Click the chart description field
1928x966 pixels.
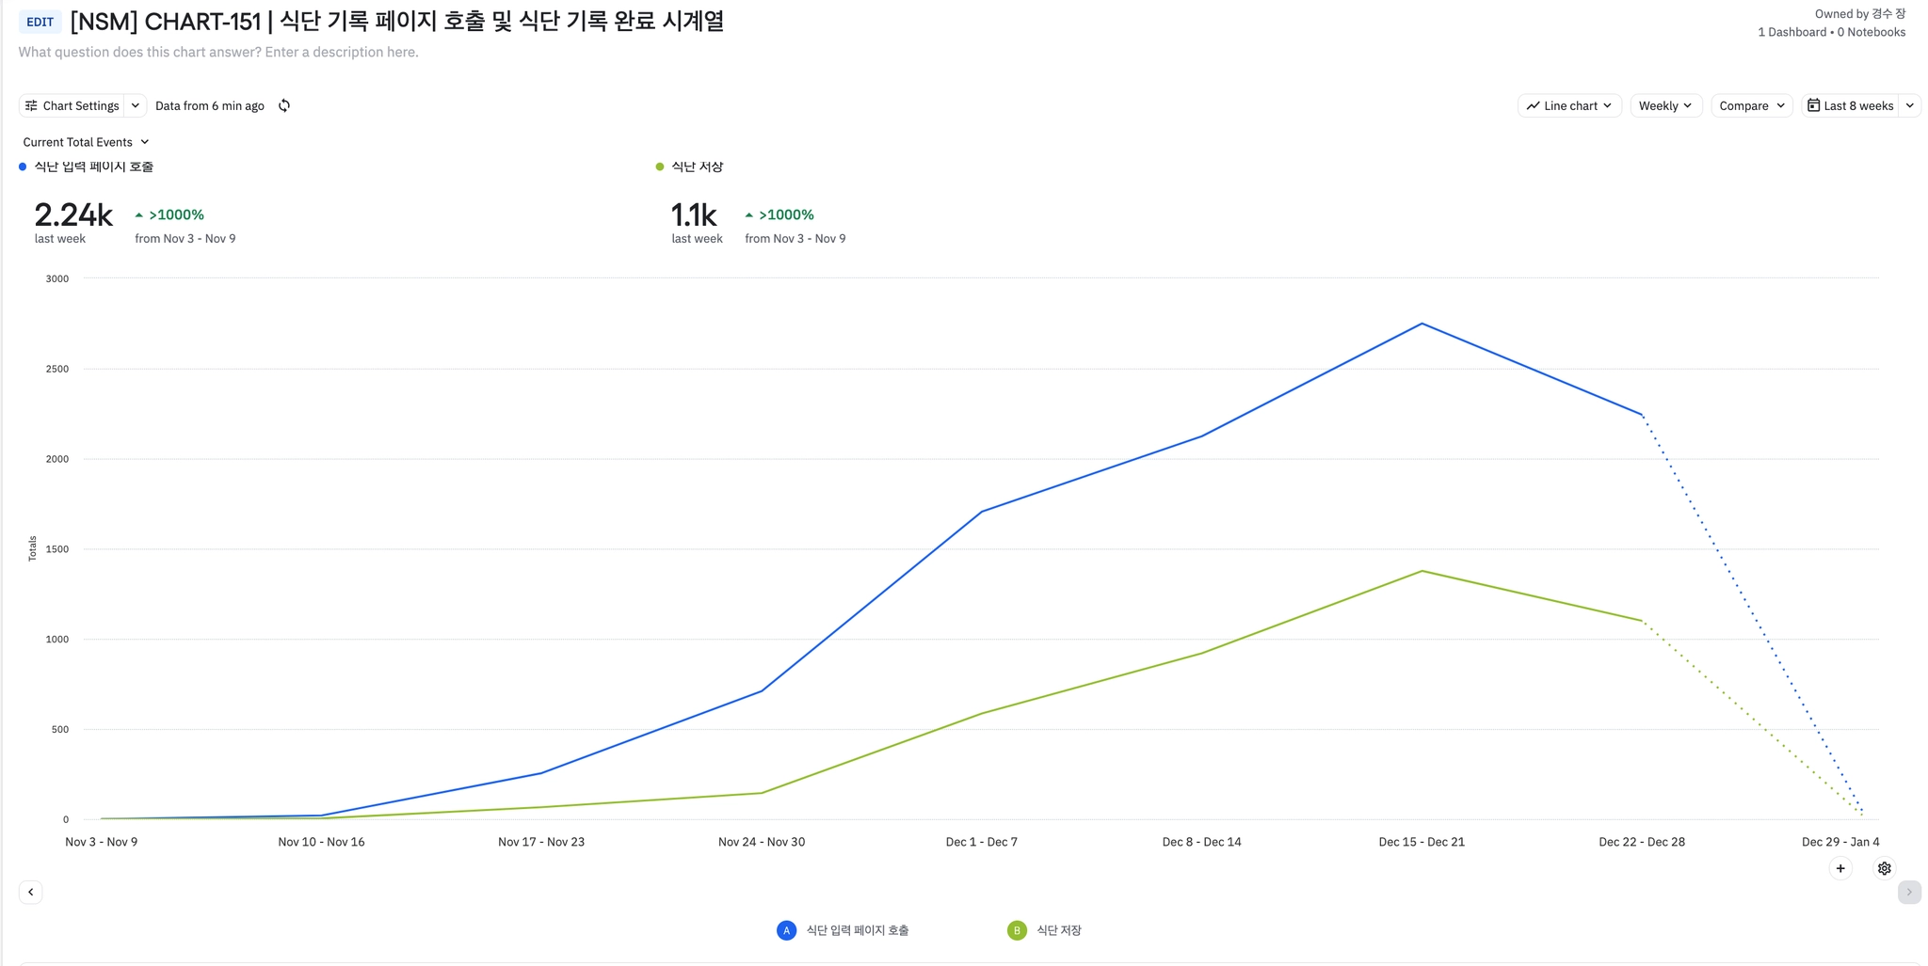[x=218, y=52]
